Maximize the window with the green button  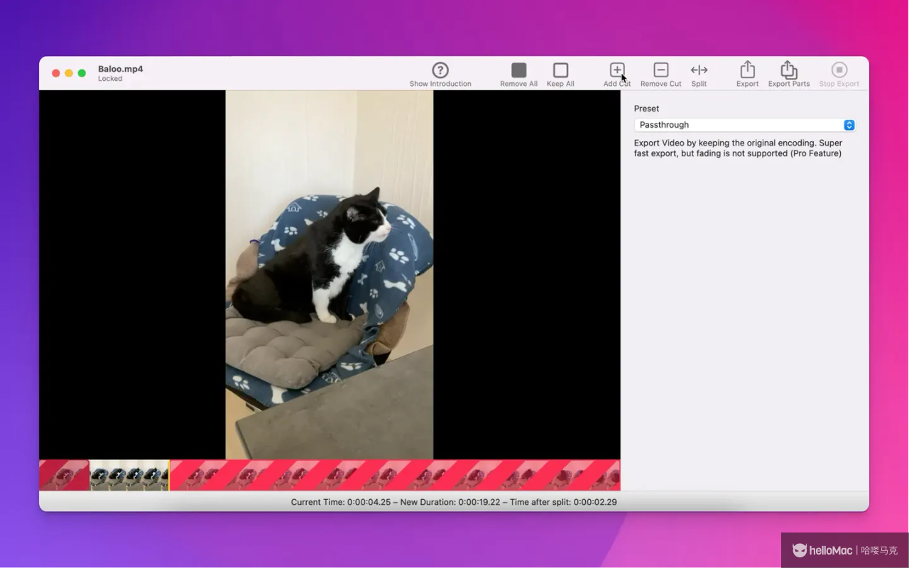[x=82, y=73]
